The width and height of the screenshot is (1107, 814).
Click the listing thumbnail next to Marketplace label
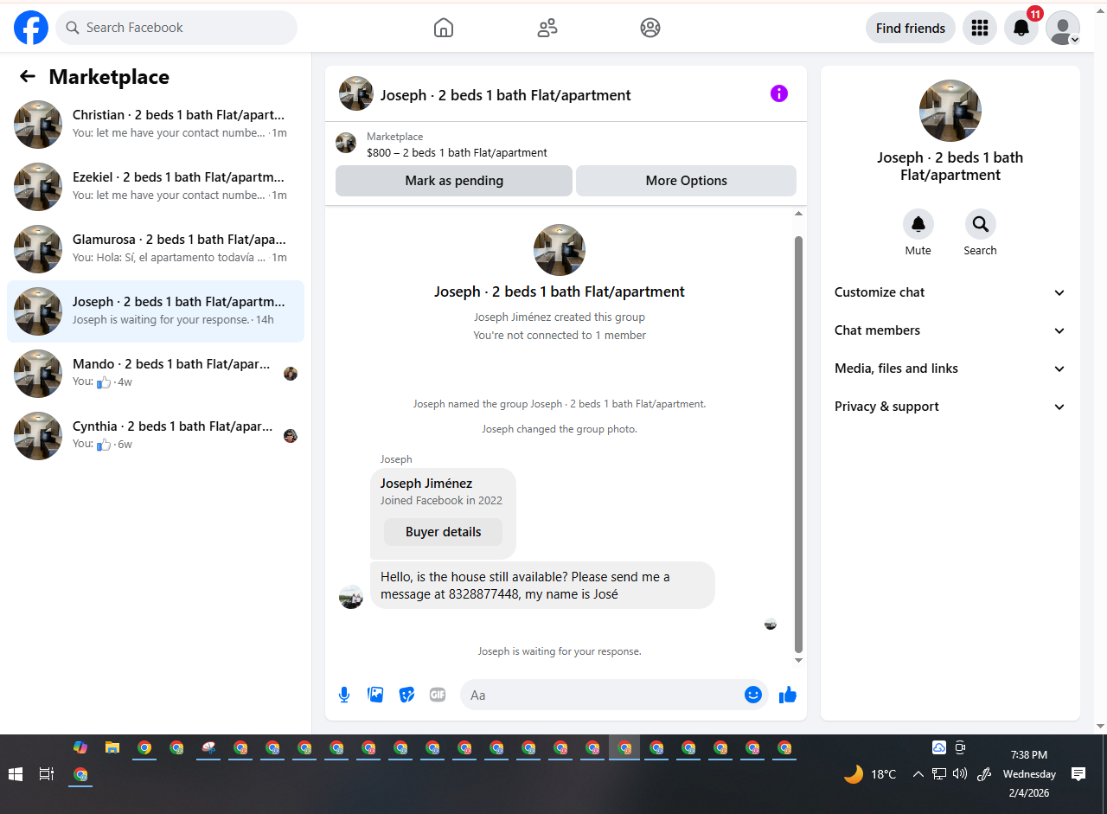pos(346,143)
